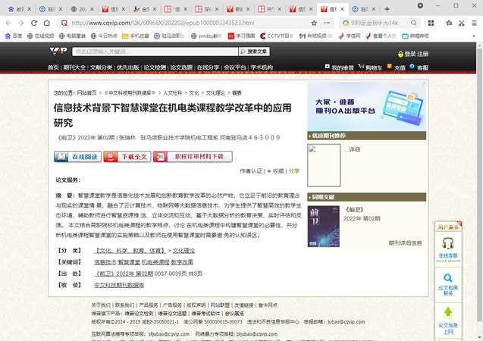The height and width of the screenshot is (341, 483).
Task: Click the green arrow 论文加急上网 icon
Action: 448,313
